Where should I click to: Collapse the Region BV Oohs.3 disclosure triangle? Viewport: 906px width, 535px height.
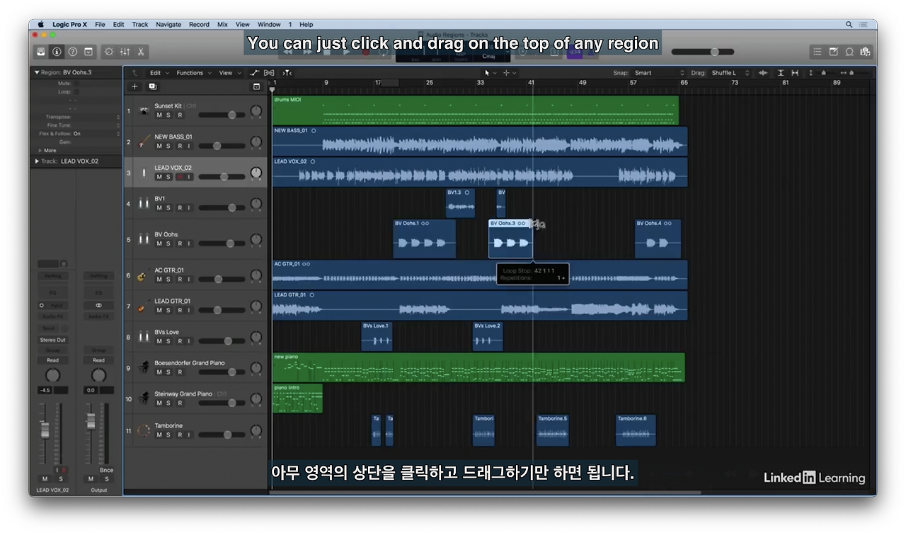pyautogui.click(x=37, y=72)
